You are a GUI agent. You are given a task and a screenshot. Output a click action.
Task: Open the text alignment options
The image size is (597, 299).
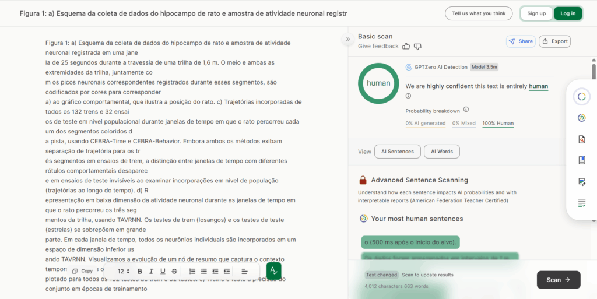click(244, 271)
